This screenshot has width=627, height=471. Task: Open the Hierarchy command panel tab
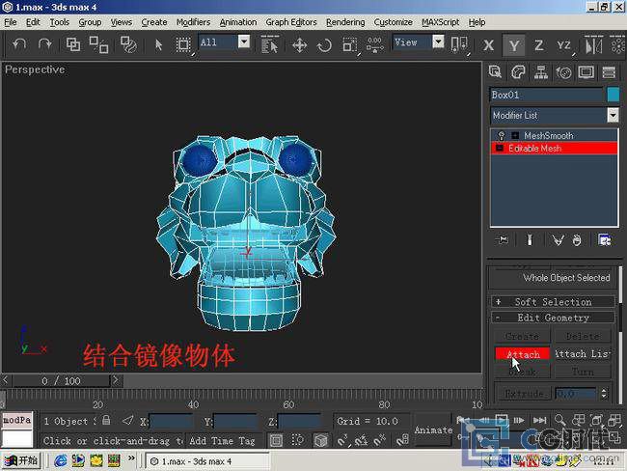540,72
